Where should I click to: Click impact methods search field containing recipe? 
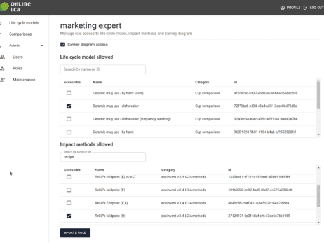[103, 157]
